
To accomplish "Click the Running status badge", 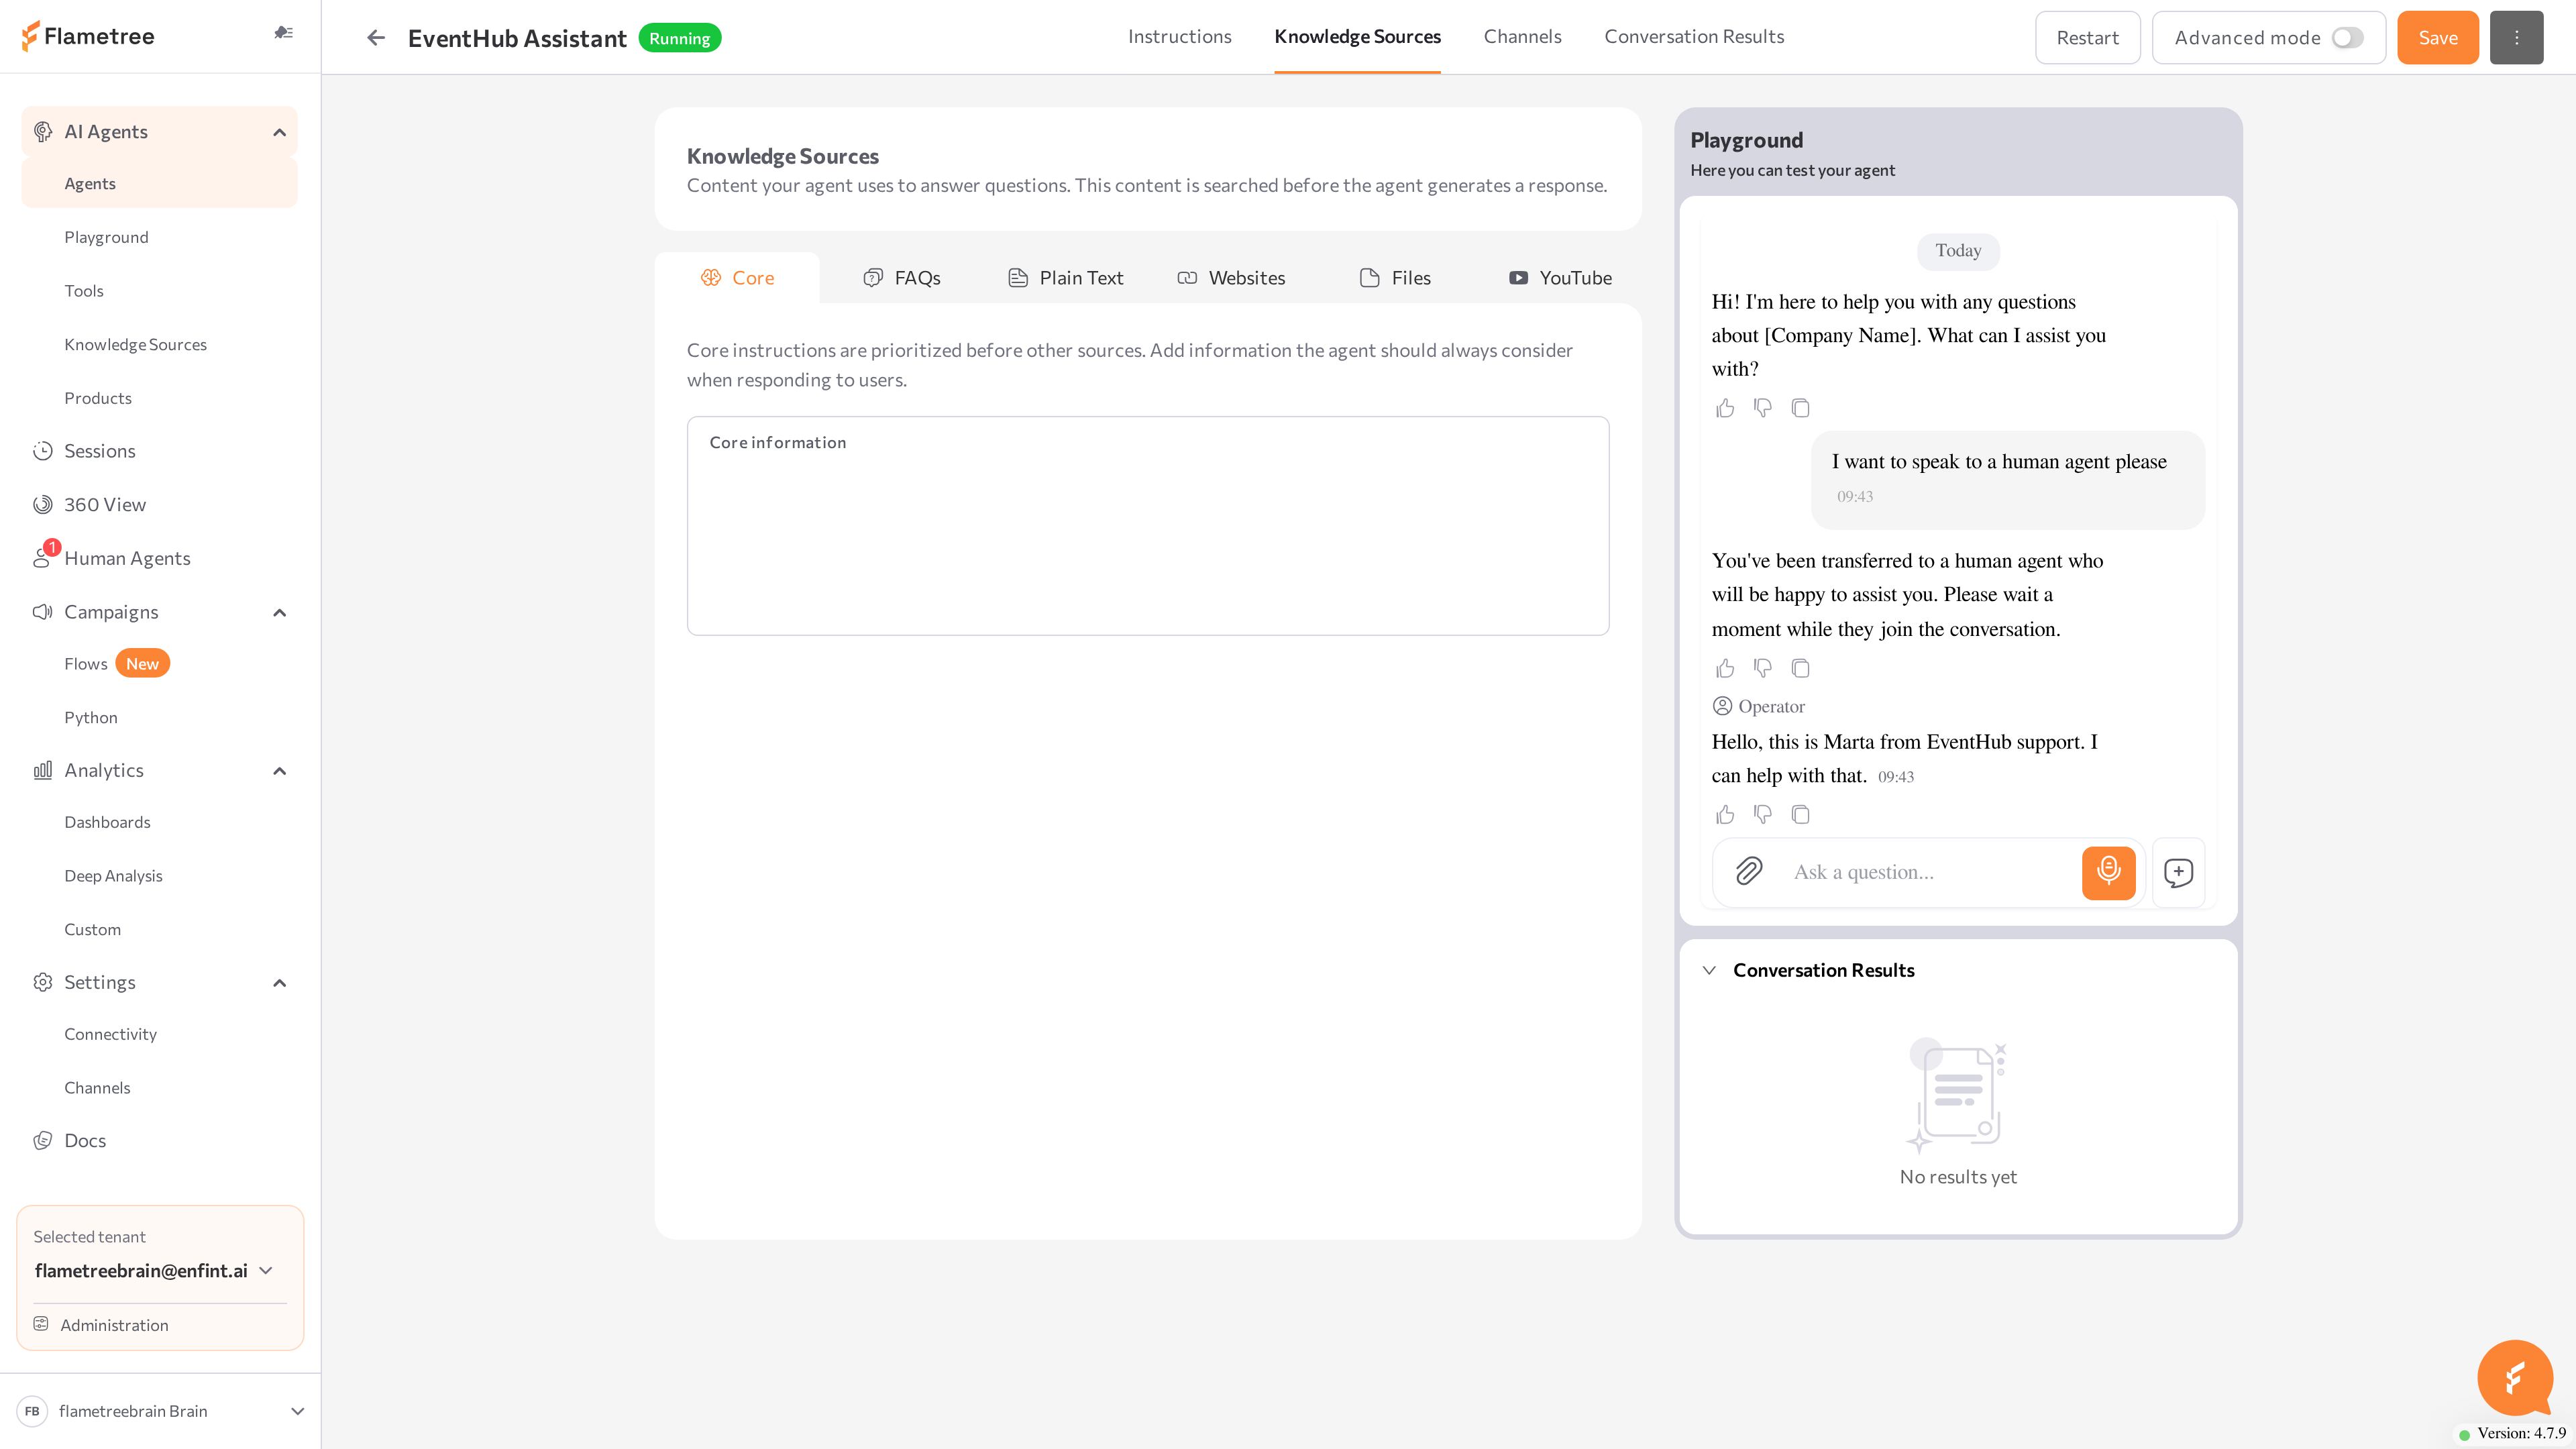I will pyautogui.click(x=679, y=38).
